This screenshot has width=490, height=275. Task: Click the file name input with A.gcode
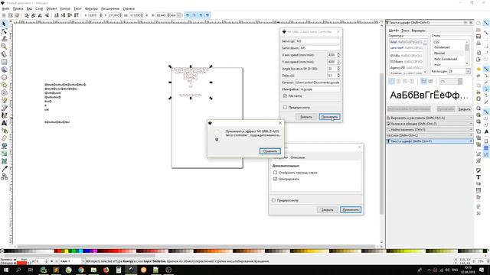[x=320, y=89]
